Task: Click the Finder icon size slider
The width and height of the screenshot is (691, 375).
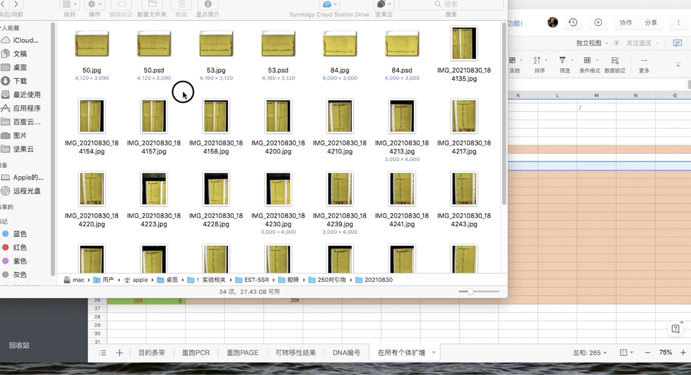Action: point(479,291)
